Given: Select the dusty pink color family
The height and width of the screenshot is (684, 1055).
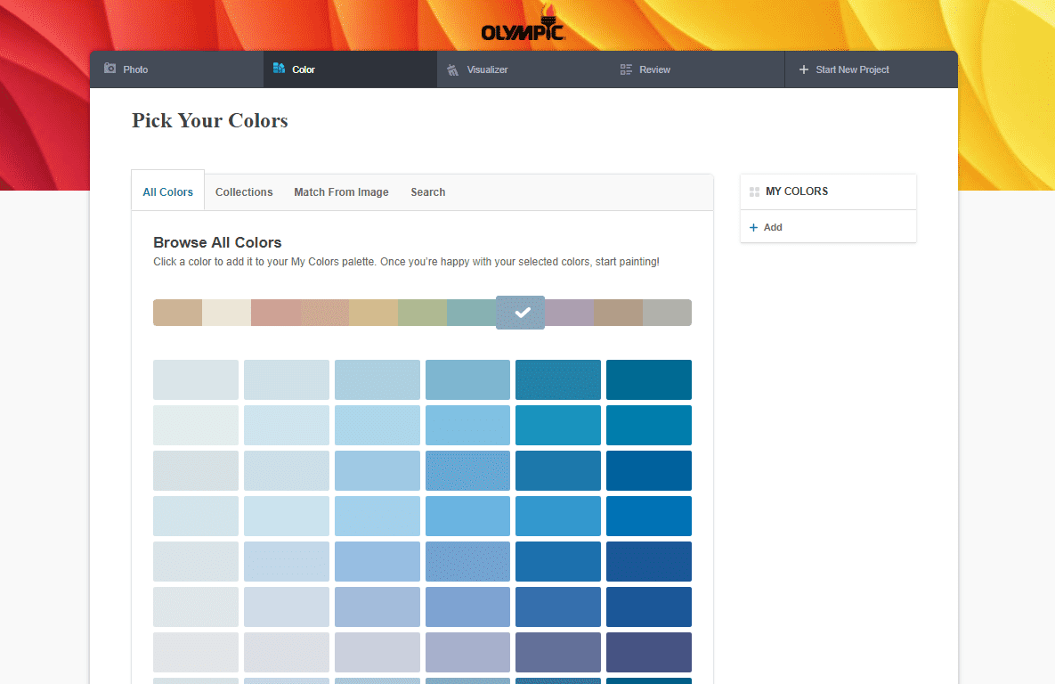Looking at the screenshot, I should [x=276, y=313].
